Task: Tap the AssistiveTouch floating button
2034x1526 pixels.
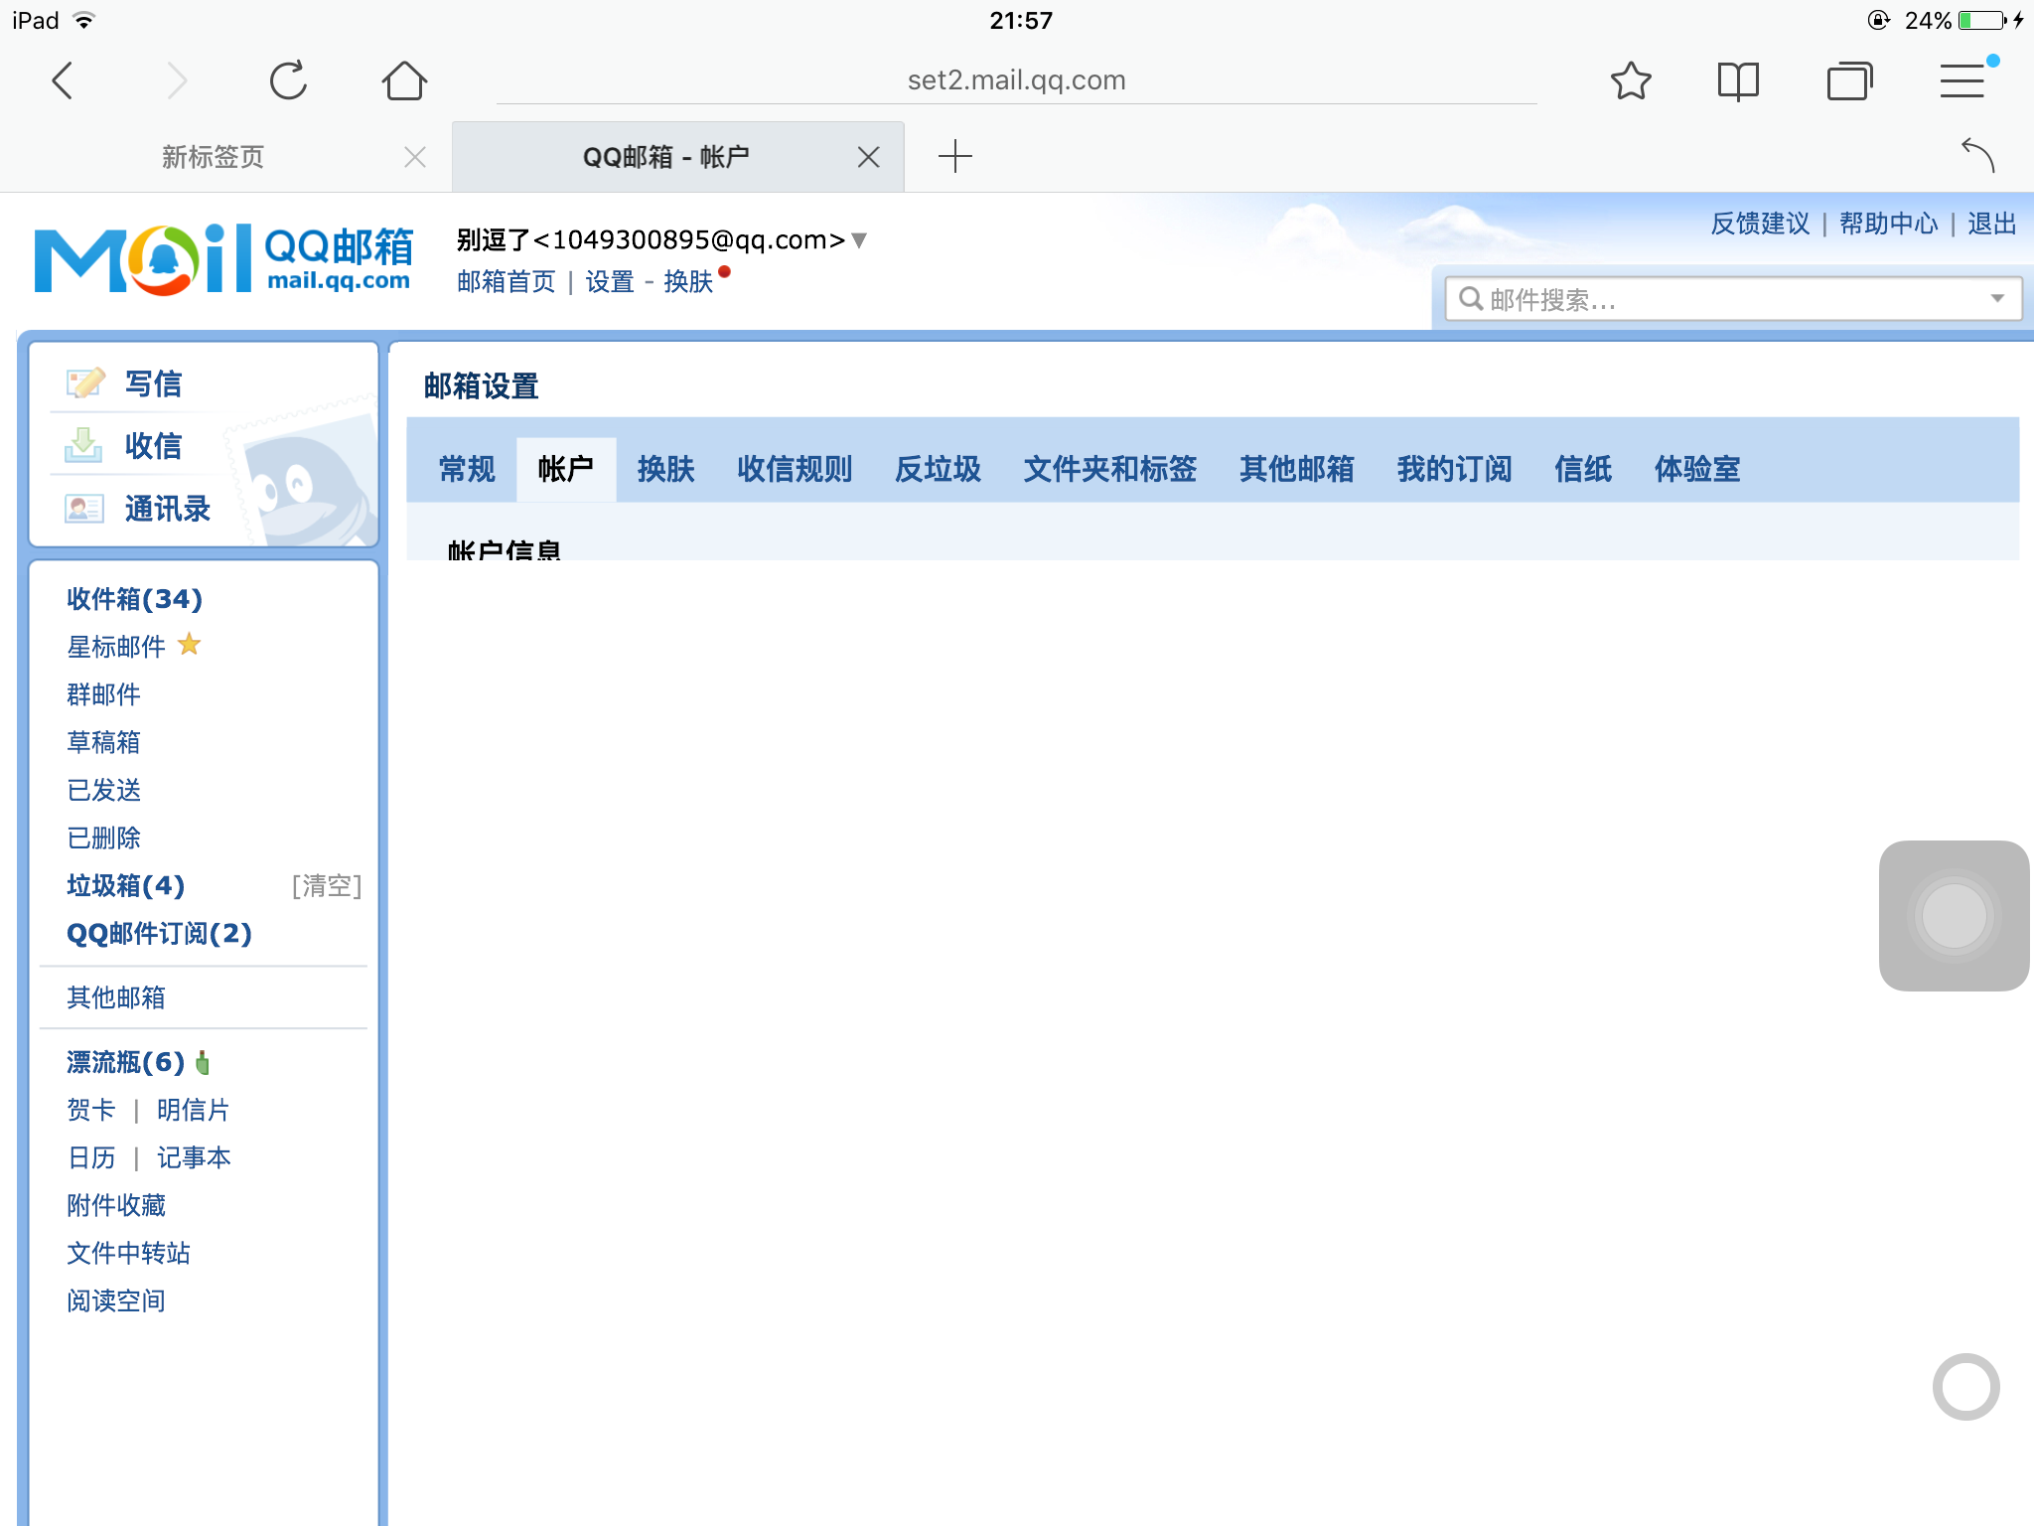Action: 1954,915
